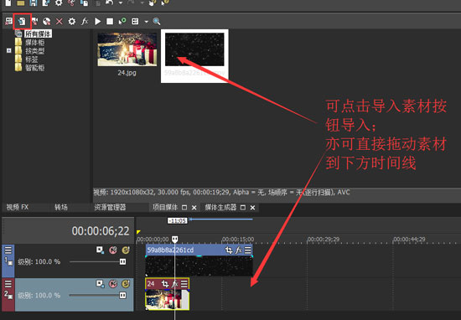The image size is (461, 320).
Task: Click track 1 级别 level slider handle
Action: (122, 261)
